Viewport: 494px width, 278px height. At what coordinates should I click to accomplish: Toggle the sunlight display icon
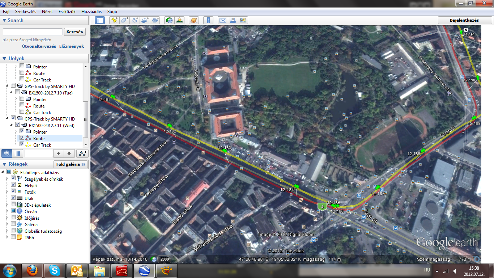pos(179,20)
